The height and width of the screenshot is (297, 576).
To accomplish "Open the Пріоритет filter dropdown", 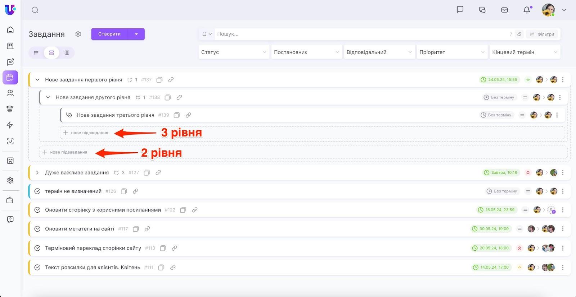I will point(452,52).
